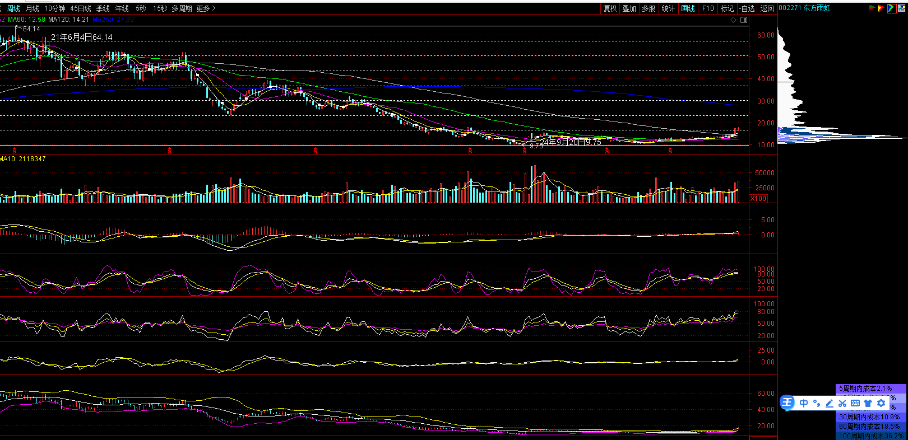Image resolution: width=908 pixels, height=440 pixels.
Task: Open the 多股 multi-stock view
Action: click(648, 8)
